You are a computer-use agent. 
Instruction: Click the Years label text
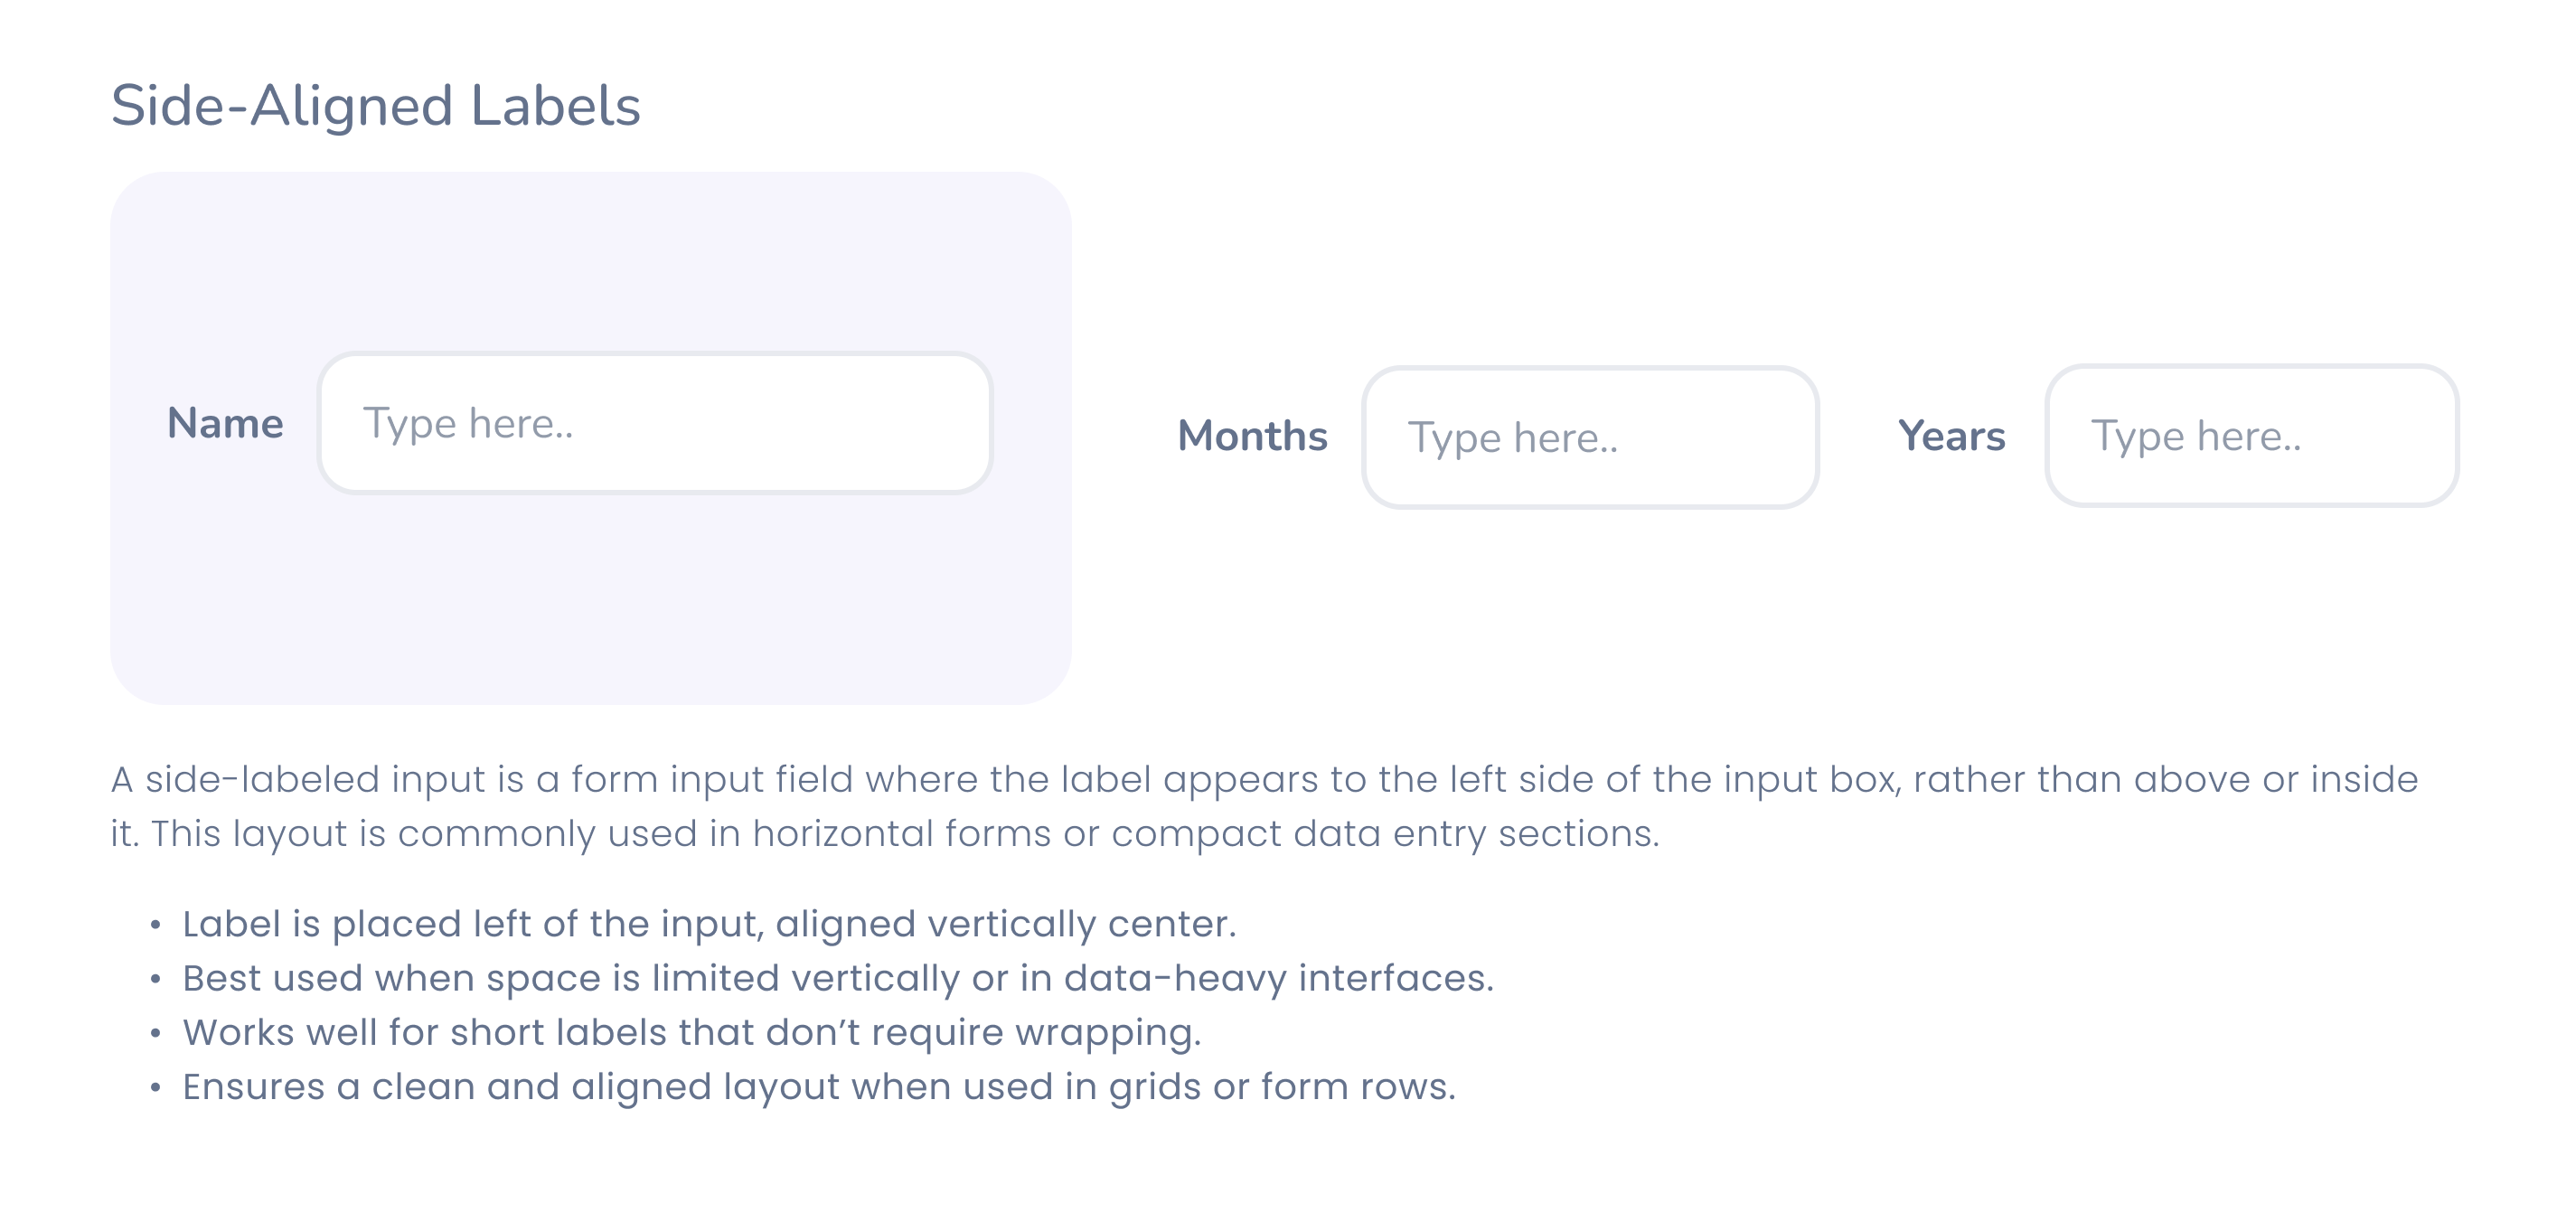coord(1951,436)
